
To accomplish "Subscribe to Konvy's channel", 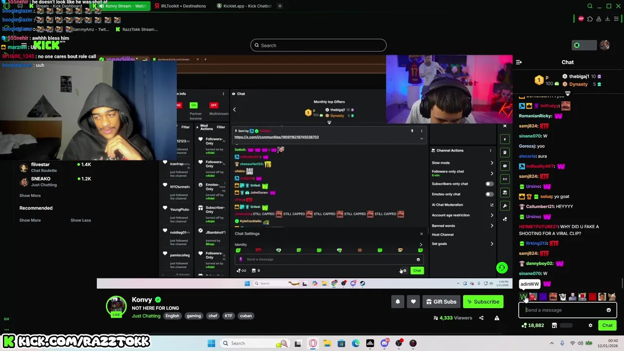I will [x=483, y=302].
